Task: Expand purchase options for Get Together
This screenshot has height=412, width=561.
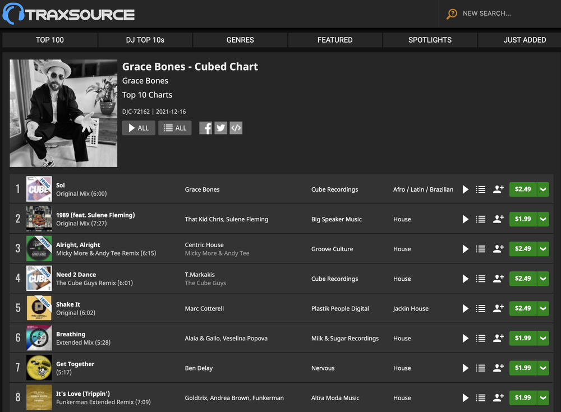Action: pyautogui.click(x=543, y=368)
